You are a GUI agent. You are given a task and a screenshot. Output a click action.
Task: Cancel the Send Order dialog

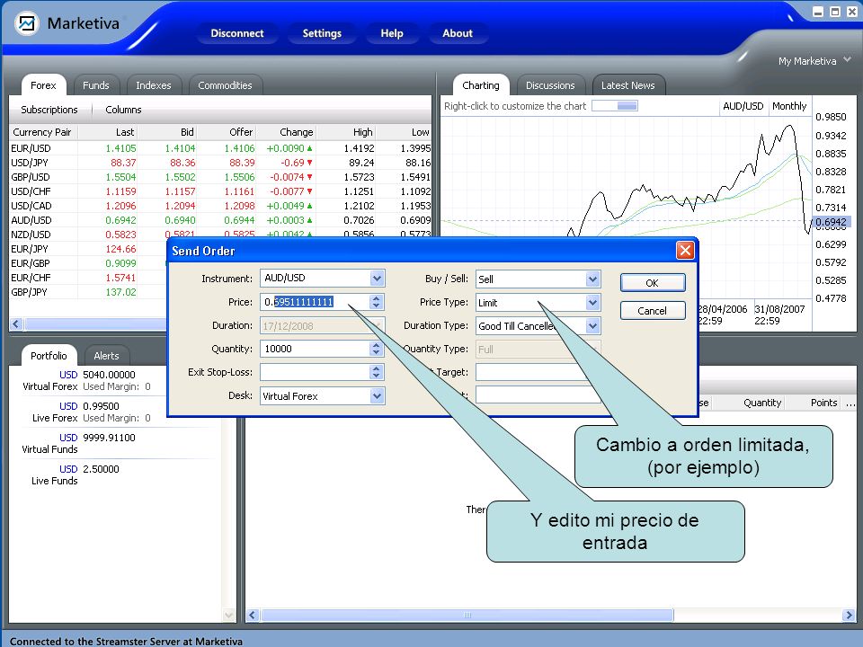[653, 311]
